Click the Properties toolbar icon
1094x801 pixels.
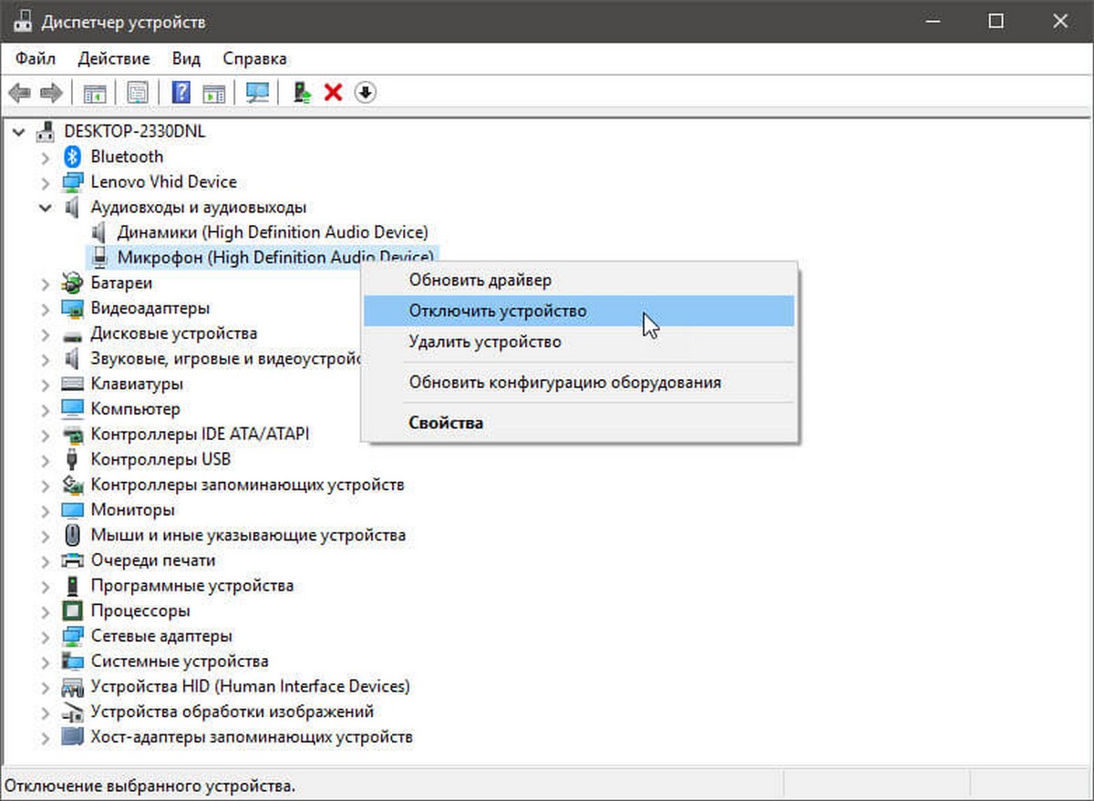click(138, 92)
